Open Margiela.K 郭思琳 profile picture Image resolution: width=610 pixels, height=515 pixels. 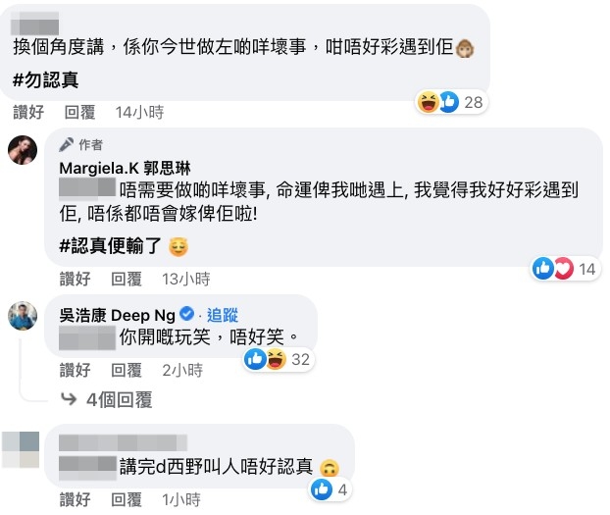coord(23,150)
